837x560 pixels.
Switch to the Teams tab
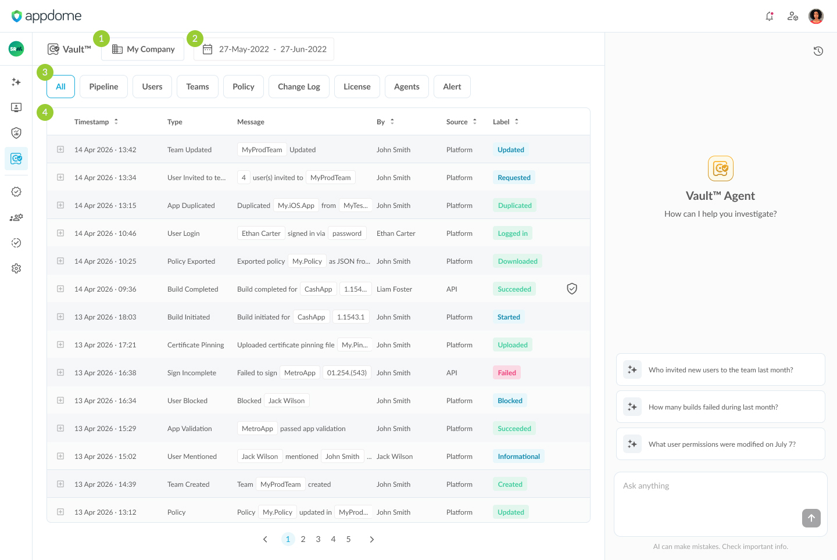(x=198, y=87)
